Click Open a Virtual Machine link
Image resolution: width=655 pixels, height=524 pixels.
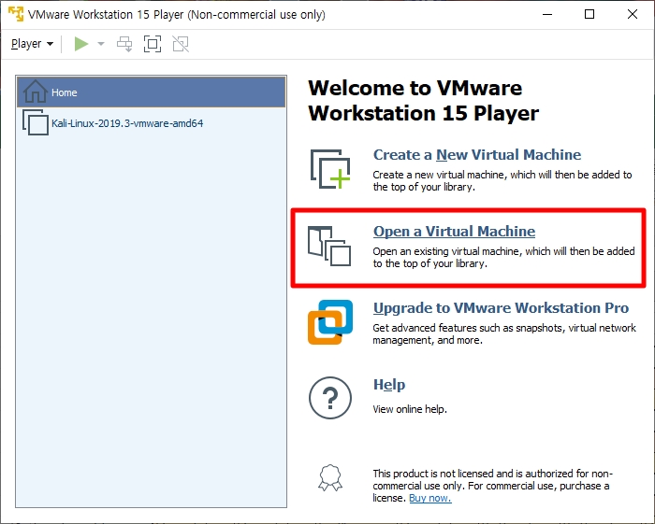coord(454,232)
